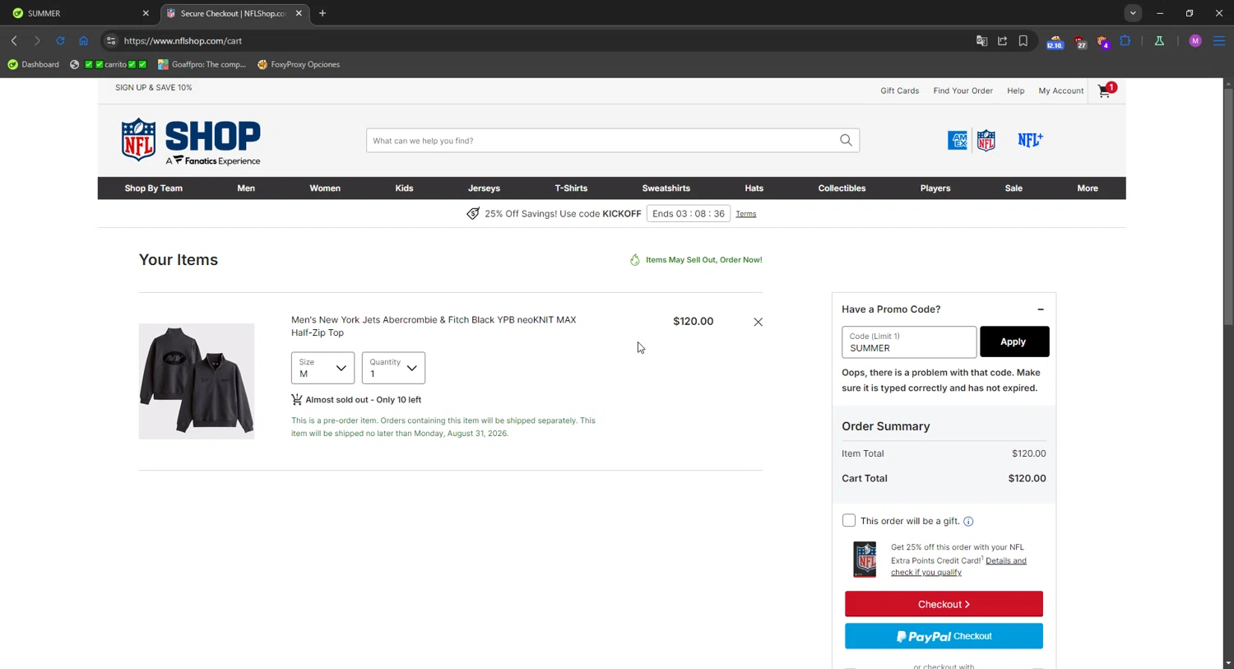Click the Jets half-zip product thumbnail
The height and width of the screenshot is (669, 1234).
(x=197, y=381)
